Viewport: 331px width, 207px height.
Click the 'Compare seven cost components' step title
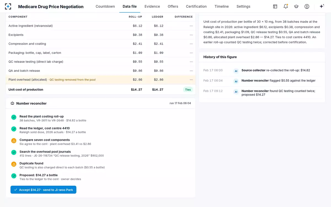click(45, 140)
